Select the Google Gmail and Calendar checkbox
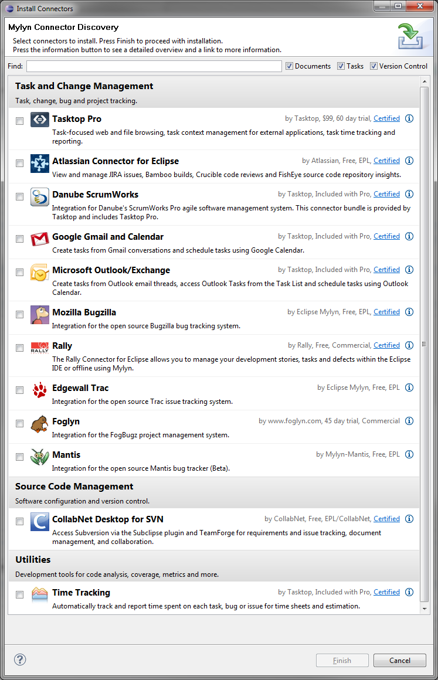 19,239
